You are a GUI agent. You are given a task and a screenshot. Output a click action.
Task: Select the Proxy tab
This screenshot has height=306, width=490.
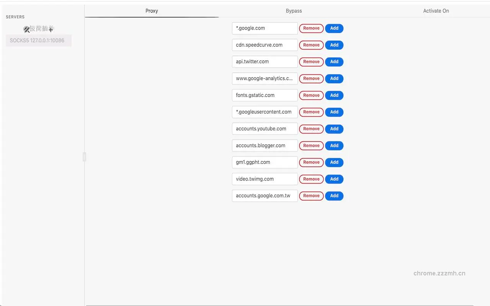(152, 11)
